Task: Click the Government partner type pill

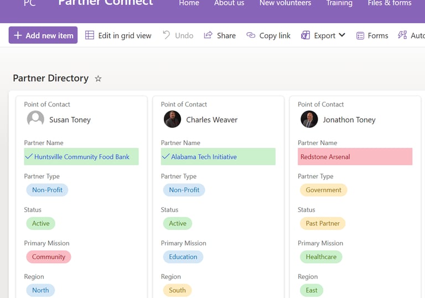Action: tap(323, 190)
